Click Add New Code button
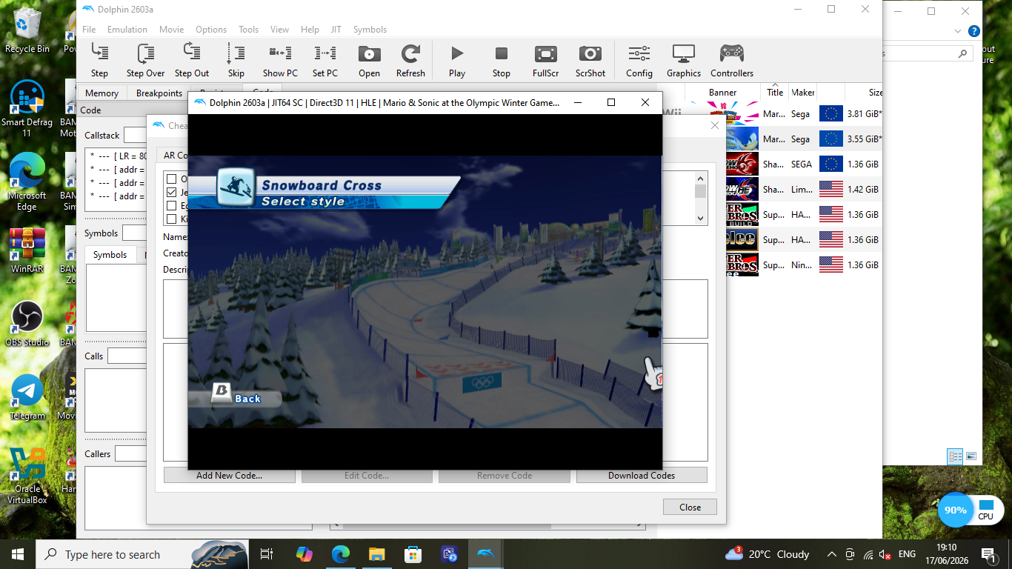This screenshot has width=1012, height=569. tap(229, 476)
